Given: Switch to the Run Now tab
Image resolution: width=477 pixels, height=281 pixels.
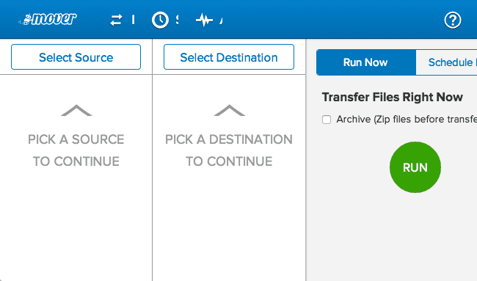Looking at the screenshot, I should 366,62.
